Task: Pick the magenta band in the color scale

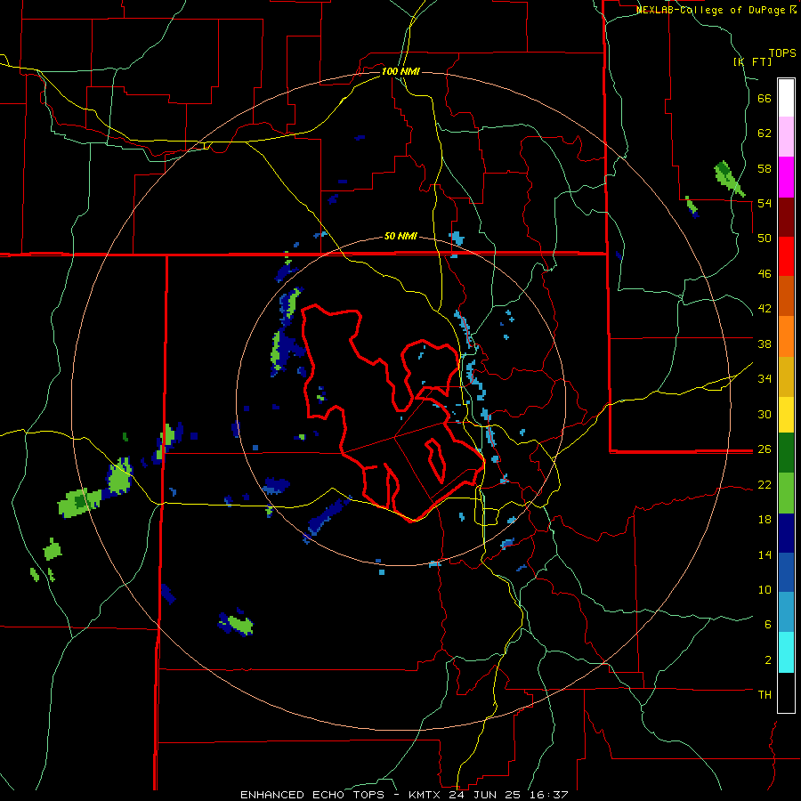Action: point(786,177)
